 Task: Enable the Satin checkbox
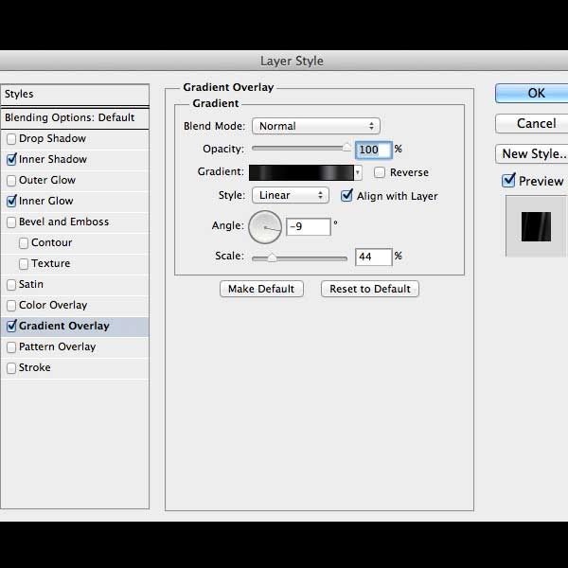pyautogui.click(x=11, y=285)
